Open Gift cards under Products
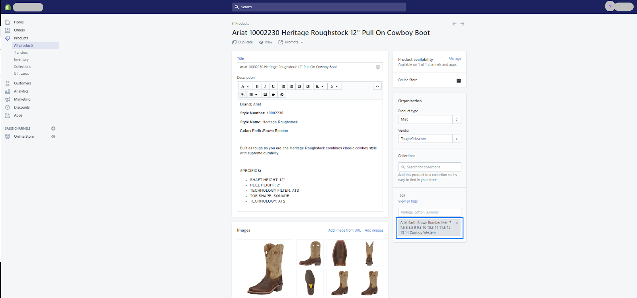The width and height of the screenshot is (637, 298). coord(21,74)
